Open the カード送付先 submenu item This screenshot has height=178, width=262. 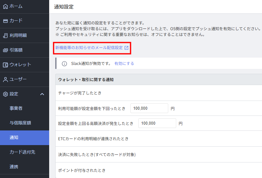[22, 152]
